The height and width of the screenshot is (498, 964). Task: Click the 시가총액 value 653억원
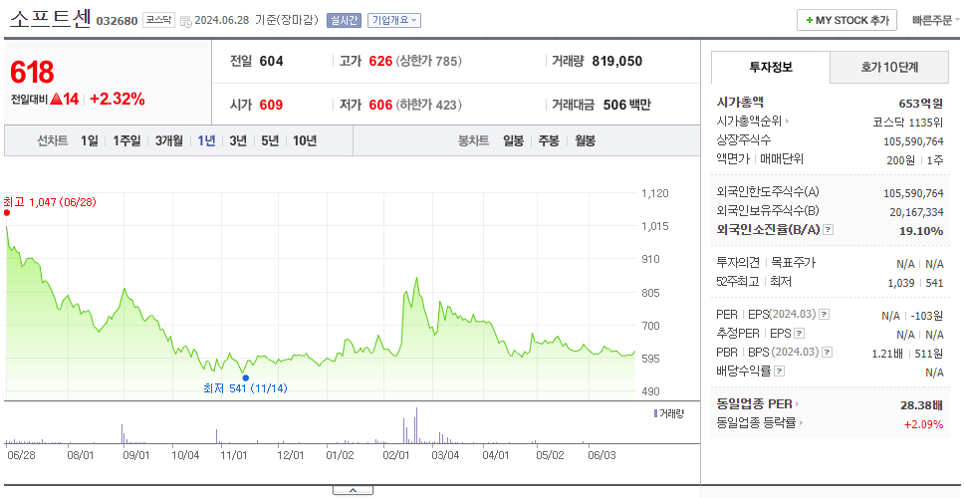[920, 104]
